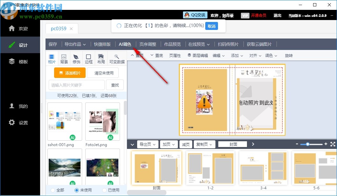Click the AI调色 menu item
Image resolution: width=337 pixels, height=196 pixels.
pyautogui.click(x=125, y=44)
